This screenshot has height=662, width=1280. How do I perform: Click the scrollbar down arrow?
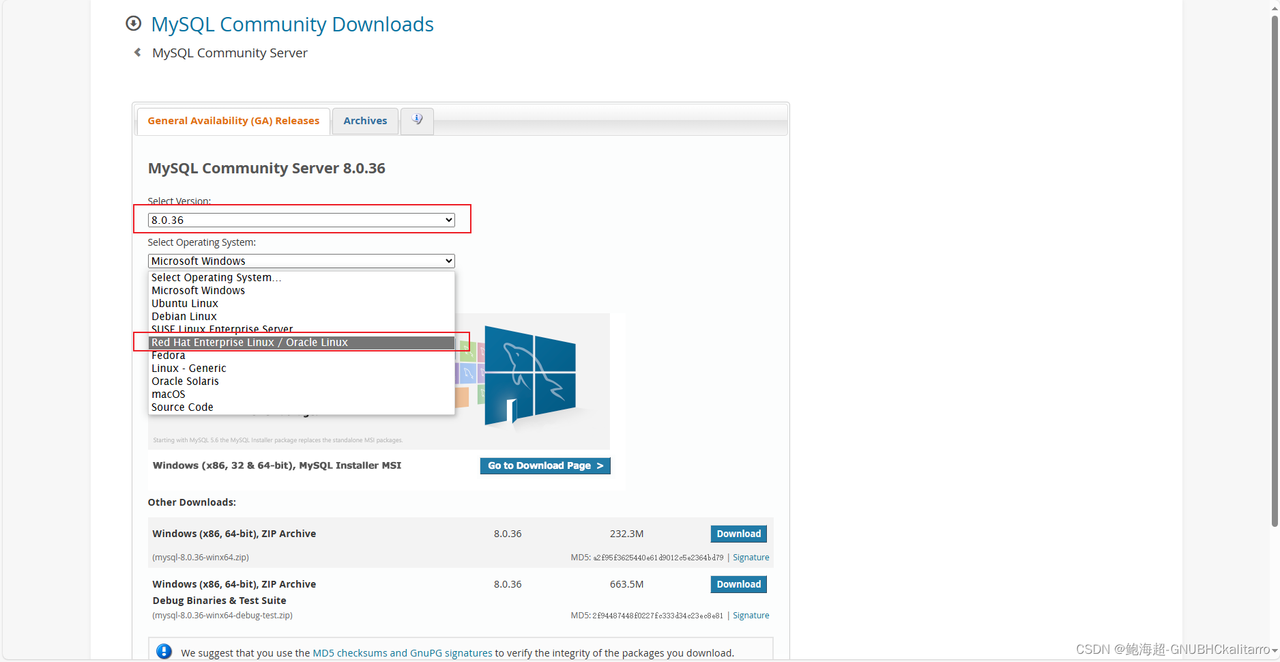1274,651
